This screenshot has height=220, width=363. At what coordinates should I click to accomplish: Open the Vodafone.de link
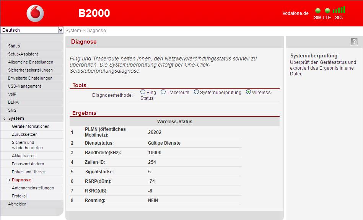[295, 13]
